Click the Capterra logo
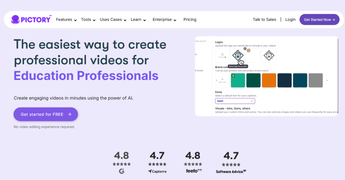This screenshot has height=180, width=345. pos(157,171)
